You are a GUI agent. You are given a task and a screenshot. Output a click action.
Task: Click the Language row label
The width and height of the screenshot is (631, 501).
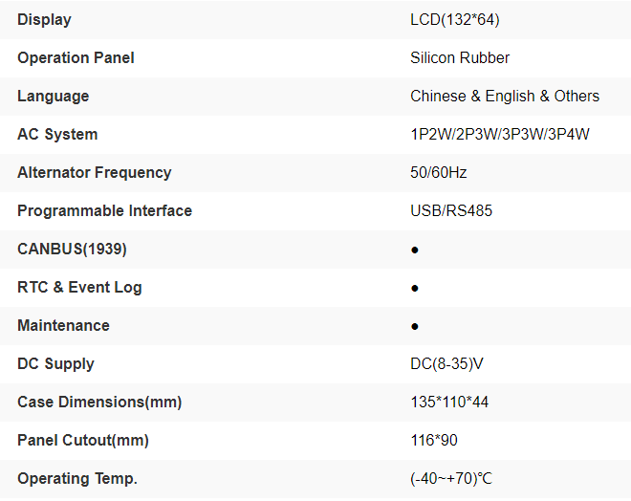click(53, 96)
